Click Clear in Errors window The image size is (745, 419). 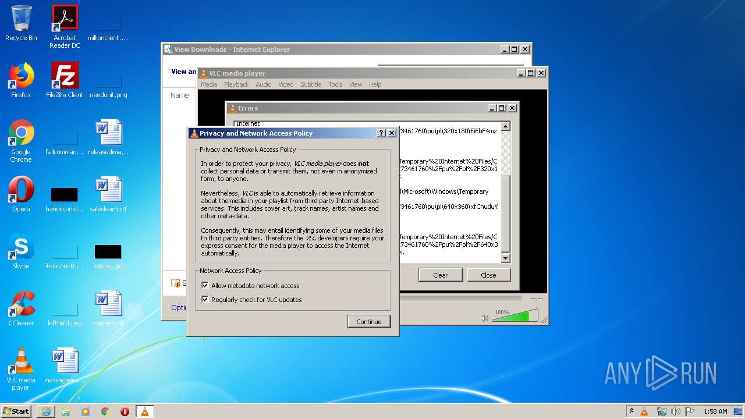click(x=441, y=275)
